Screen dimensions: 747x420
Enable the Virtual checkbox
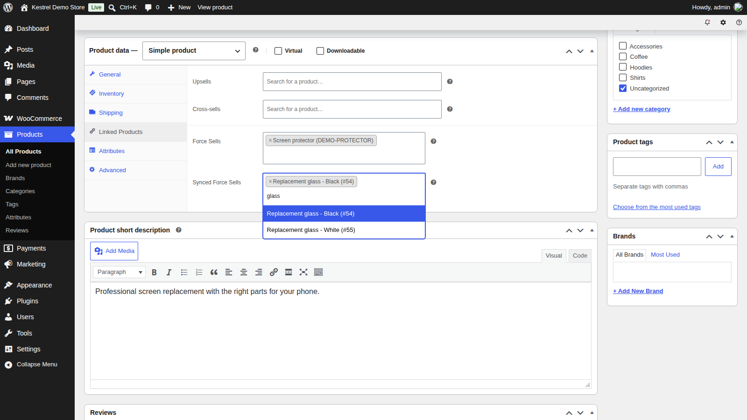pos(278,51)
